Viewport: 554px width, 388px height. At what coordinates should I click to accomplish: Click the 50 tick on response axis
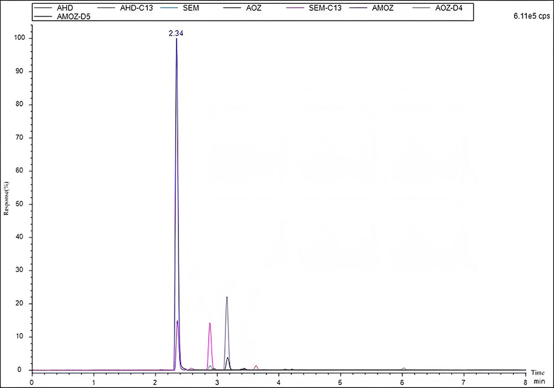click(21, 204)
